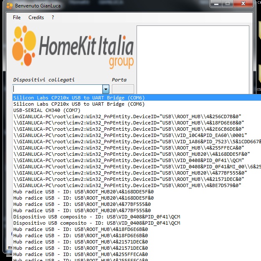Select the Win32_PnPEntity ROOT_HUB 4&256CD7B&0 entry
The height and width of the screenshot is (261, 261).
click(127, 117)
